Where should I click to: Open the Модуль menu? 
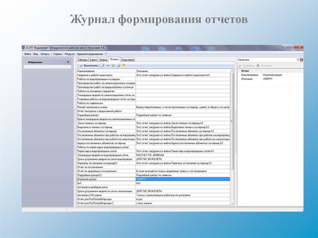tap(70, 54)
